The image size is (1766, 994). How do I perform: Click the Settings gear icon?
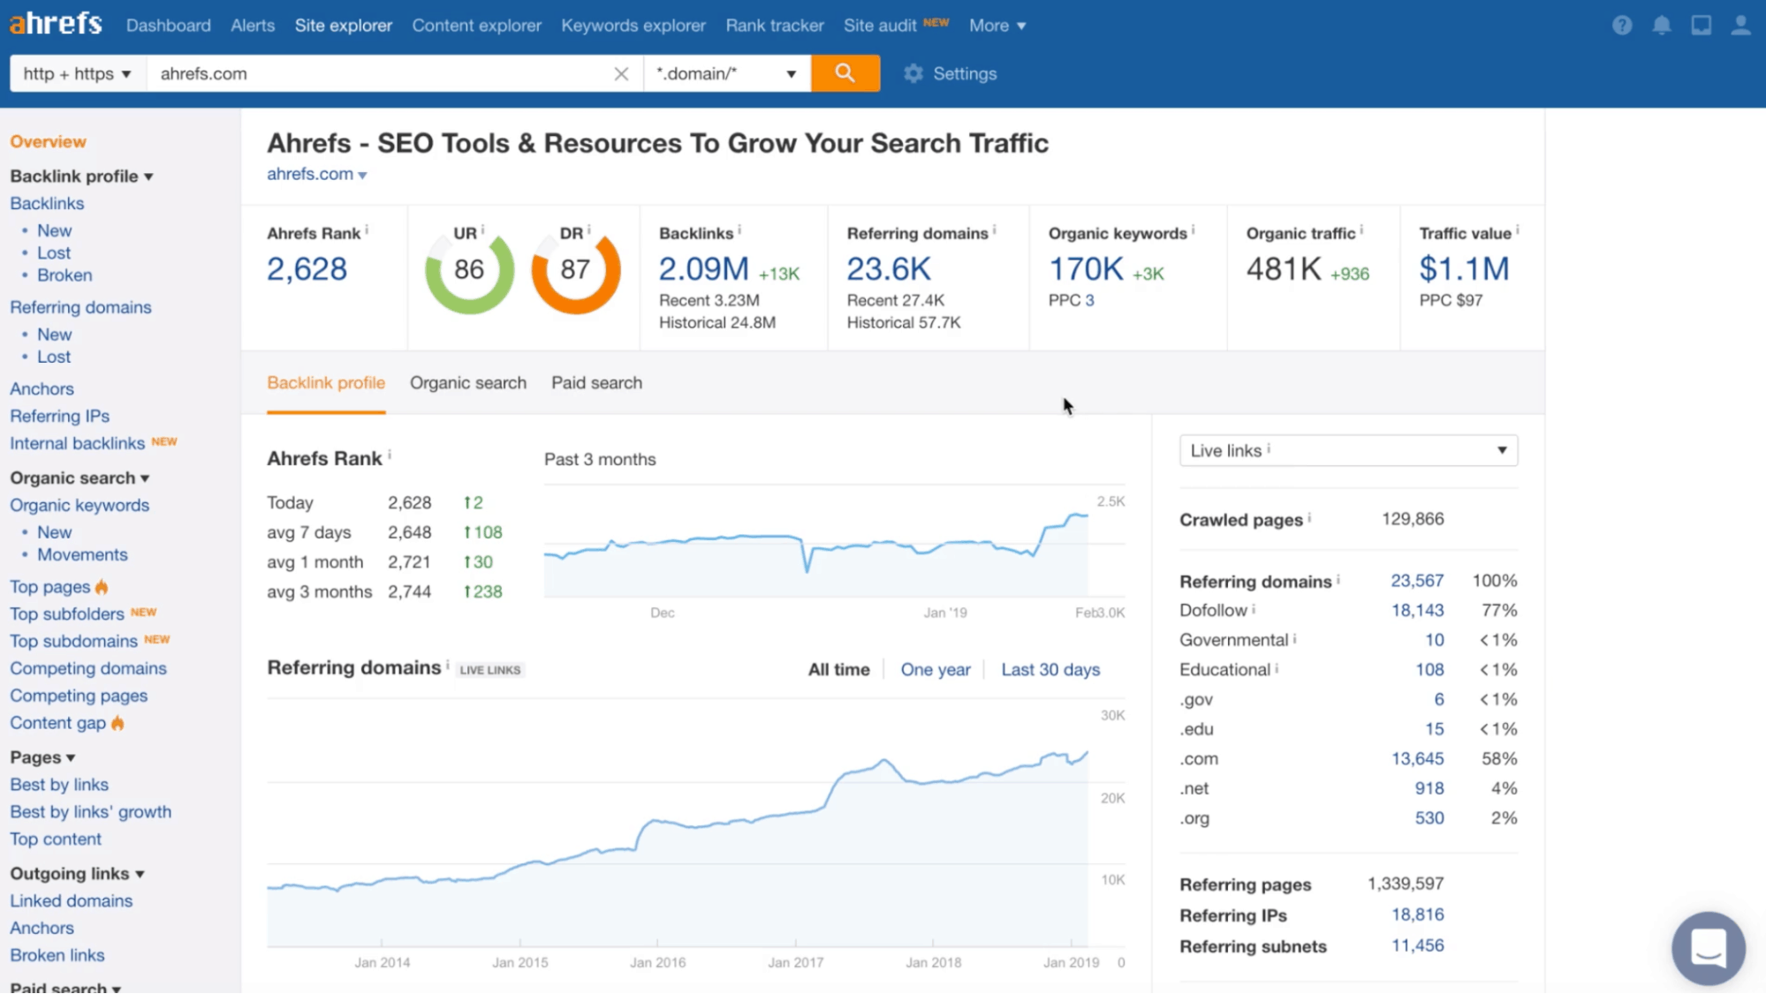[913, 72]
